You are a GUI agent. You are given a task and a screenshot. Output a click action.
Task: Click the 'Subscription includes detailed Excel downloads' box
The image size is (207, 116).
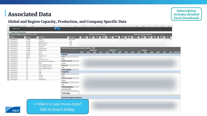click(x=186, y=14)
